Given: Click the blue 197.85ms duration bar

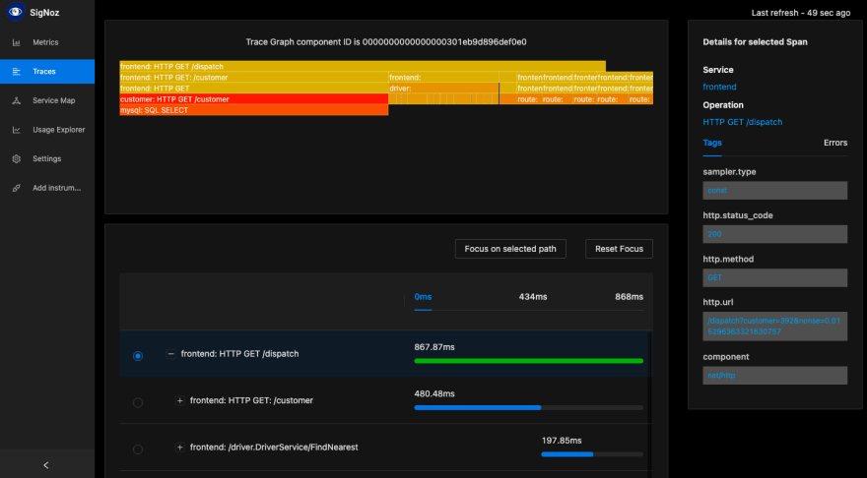Looking at the screenshot, I should tap(567, 454).
